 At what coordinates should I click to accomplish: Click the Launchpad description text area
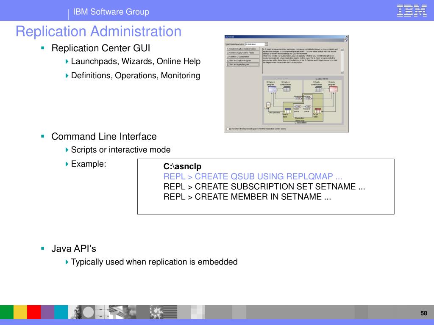(301, 61)
